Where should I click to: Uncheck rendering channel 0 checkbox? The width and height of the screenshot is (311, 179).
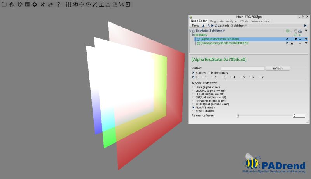pos(193,77)
